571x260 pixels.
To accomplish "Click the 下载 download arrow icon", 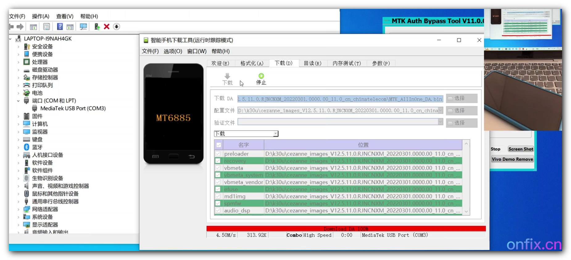I will pyautogui.click(x=227, y=76).
